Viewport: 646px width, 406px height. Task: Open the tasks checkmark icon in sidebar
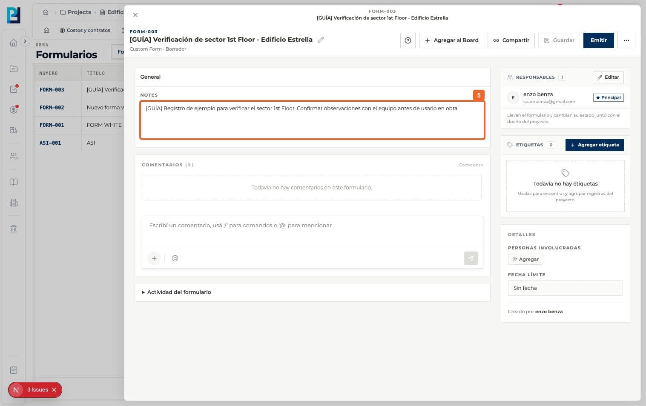pos(14,89)
